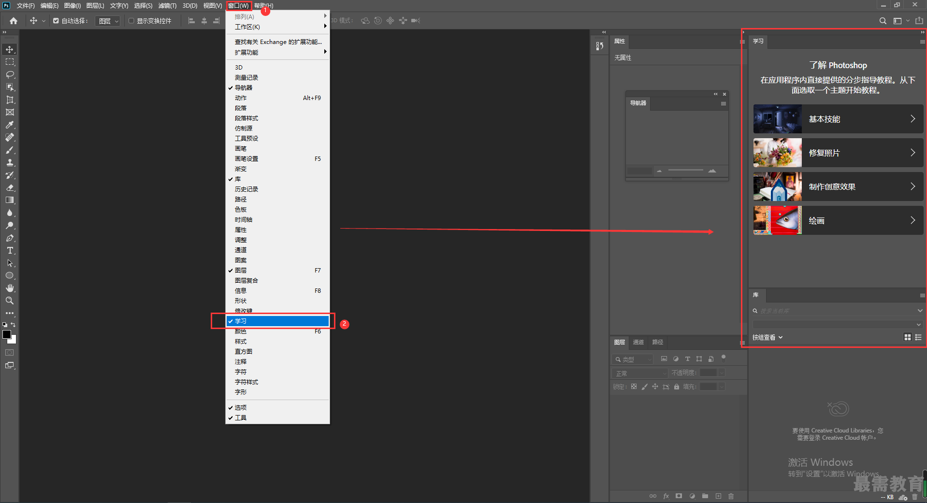Select the Ellipse shape tool
The width and height of the screenshot is (927, 503).
click(x=10, y=275)
